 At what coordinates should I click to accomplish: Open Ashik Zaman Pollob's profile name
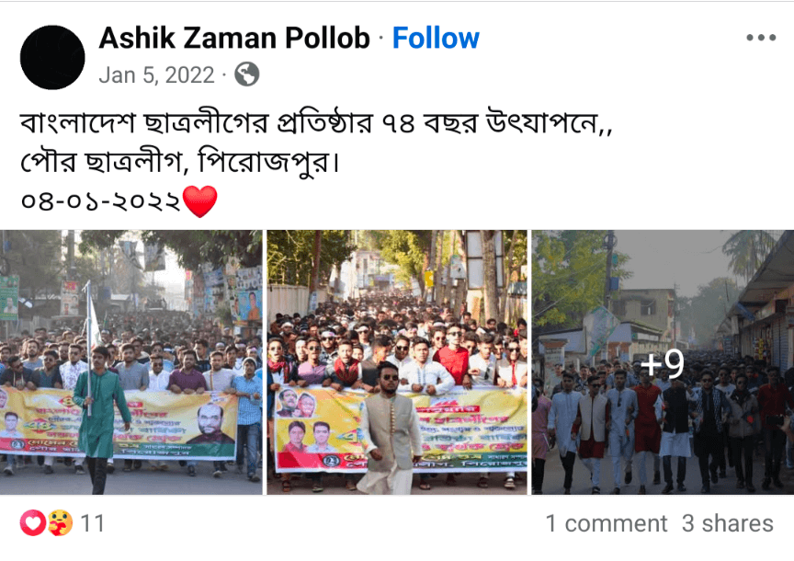click(234, 38)
